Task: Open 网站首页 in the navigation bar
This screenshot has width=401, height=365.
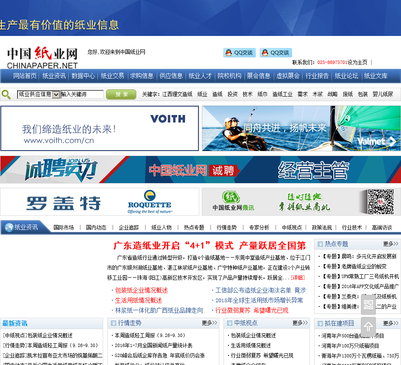Action: click(25, 76)
